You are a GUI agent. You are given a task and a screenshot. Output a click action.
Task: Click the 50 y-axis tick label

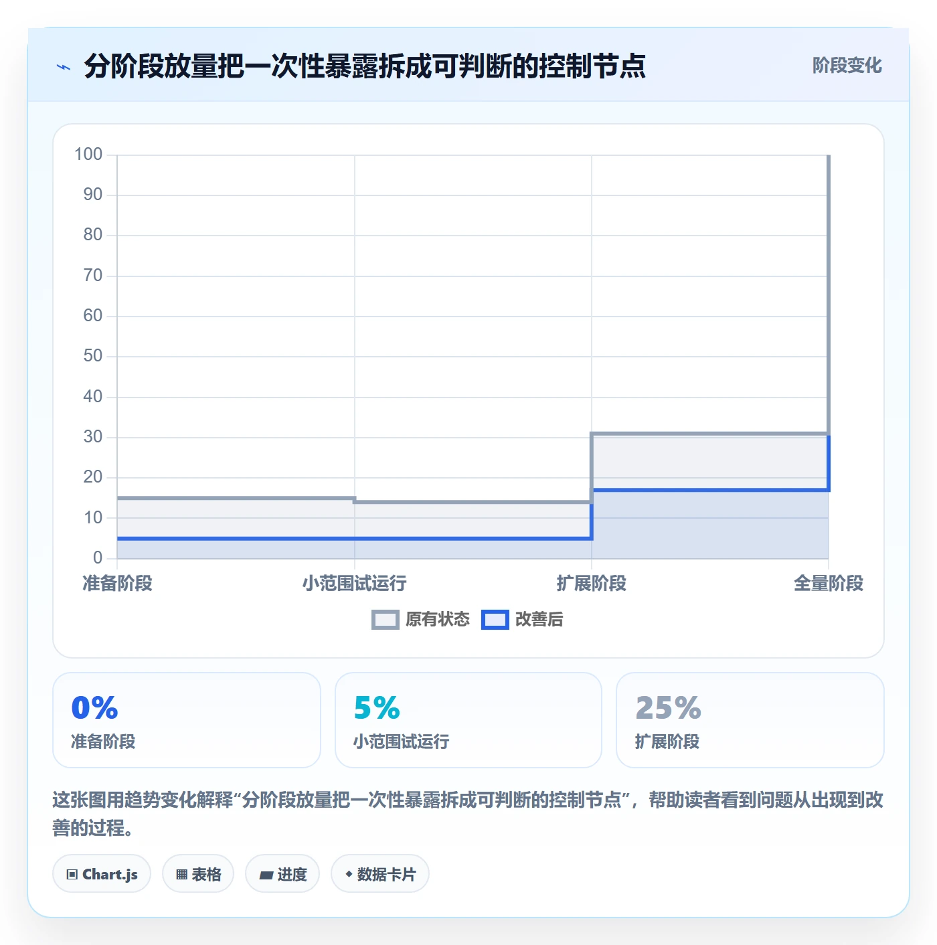[x=93, y=356]
